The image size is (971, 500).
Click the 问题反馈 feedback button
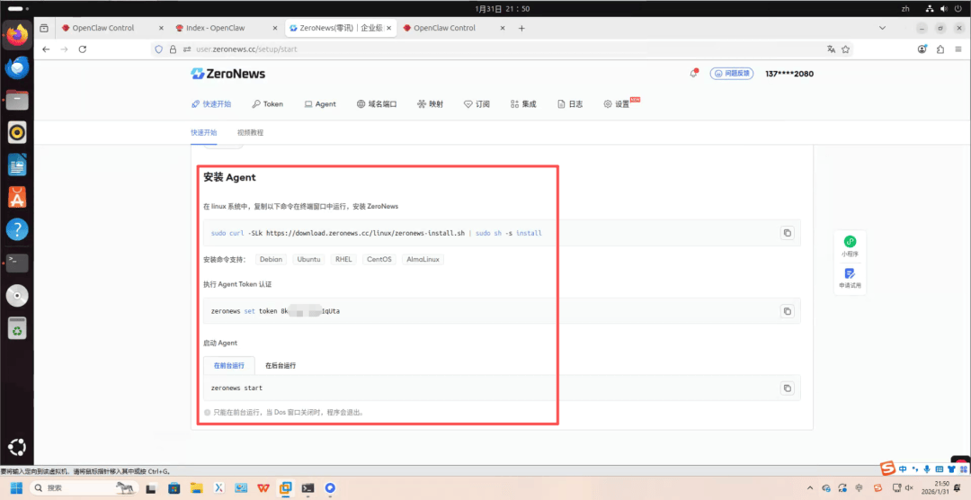731,73
